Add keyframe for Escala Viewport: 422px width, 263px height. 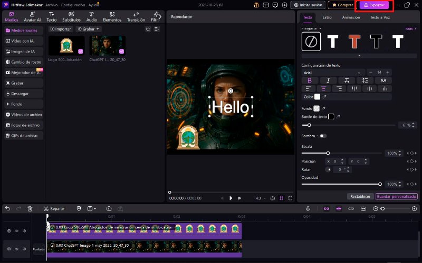point(411,153)
